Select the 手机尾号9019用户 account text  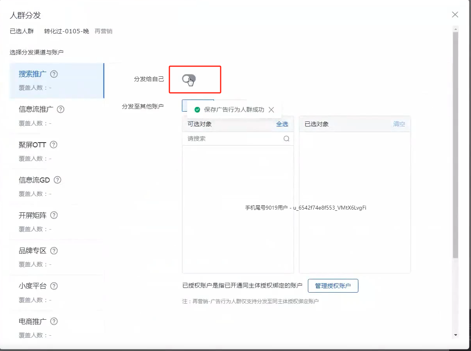click(x=306, y=208)
